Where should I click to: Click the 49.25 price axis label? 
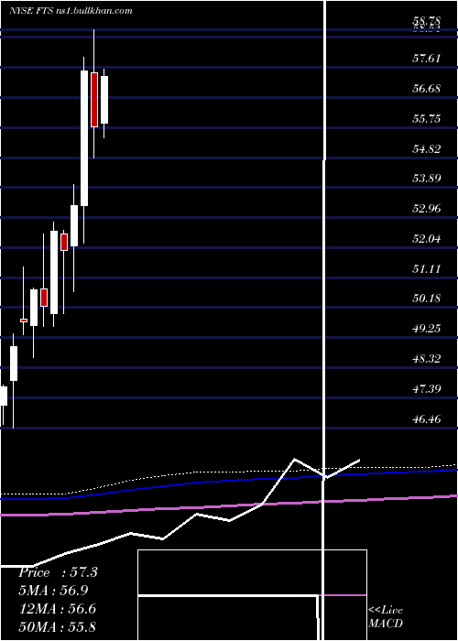tap(426, 329)
